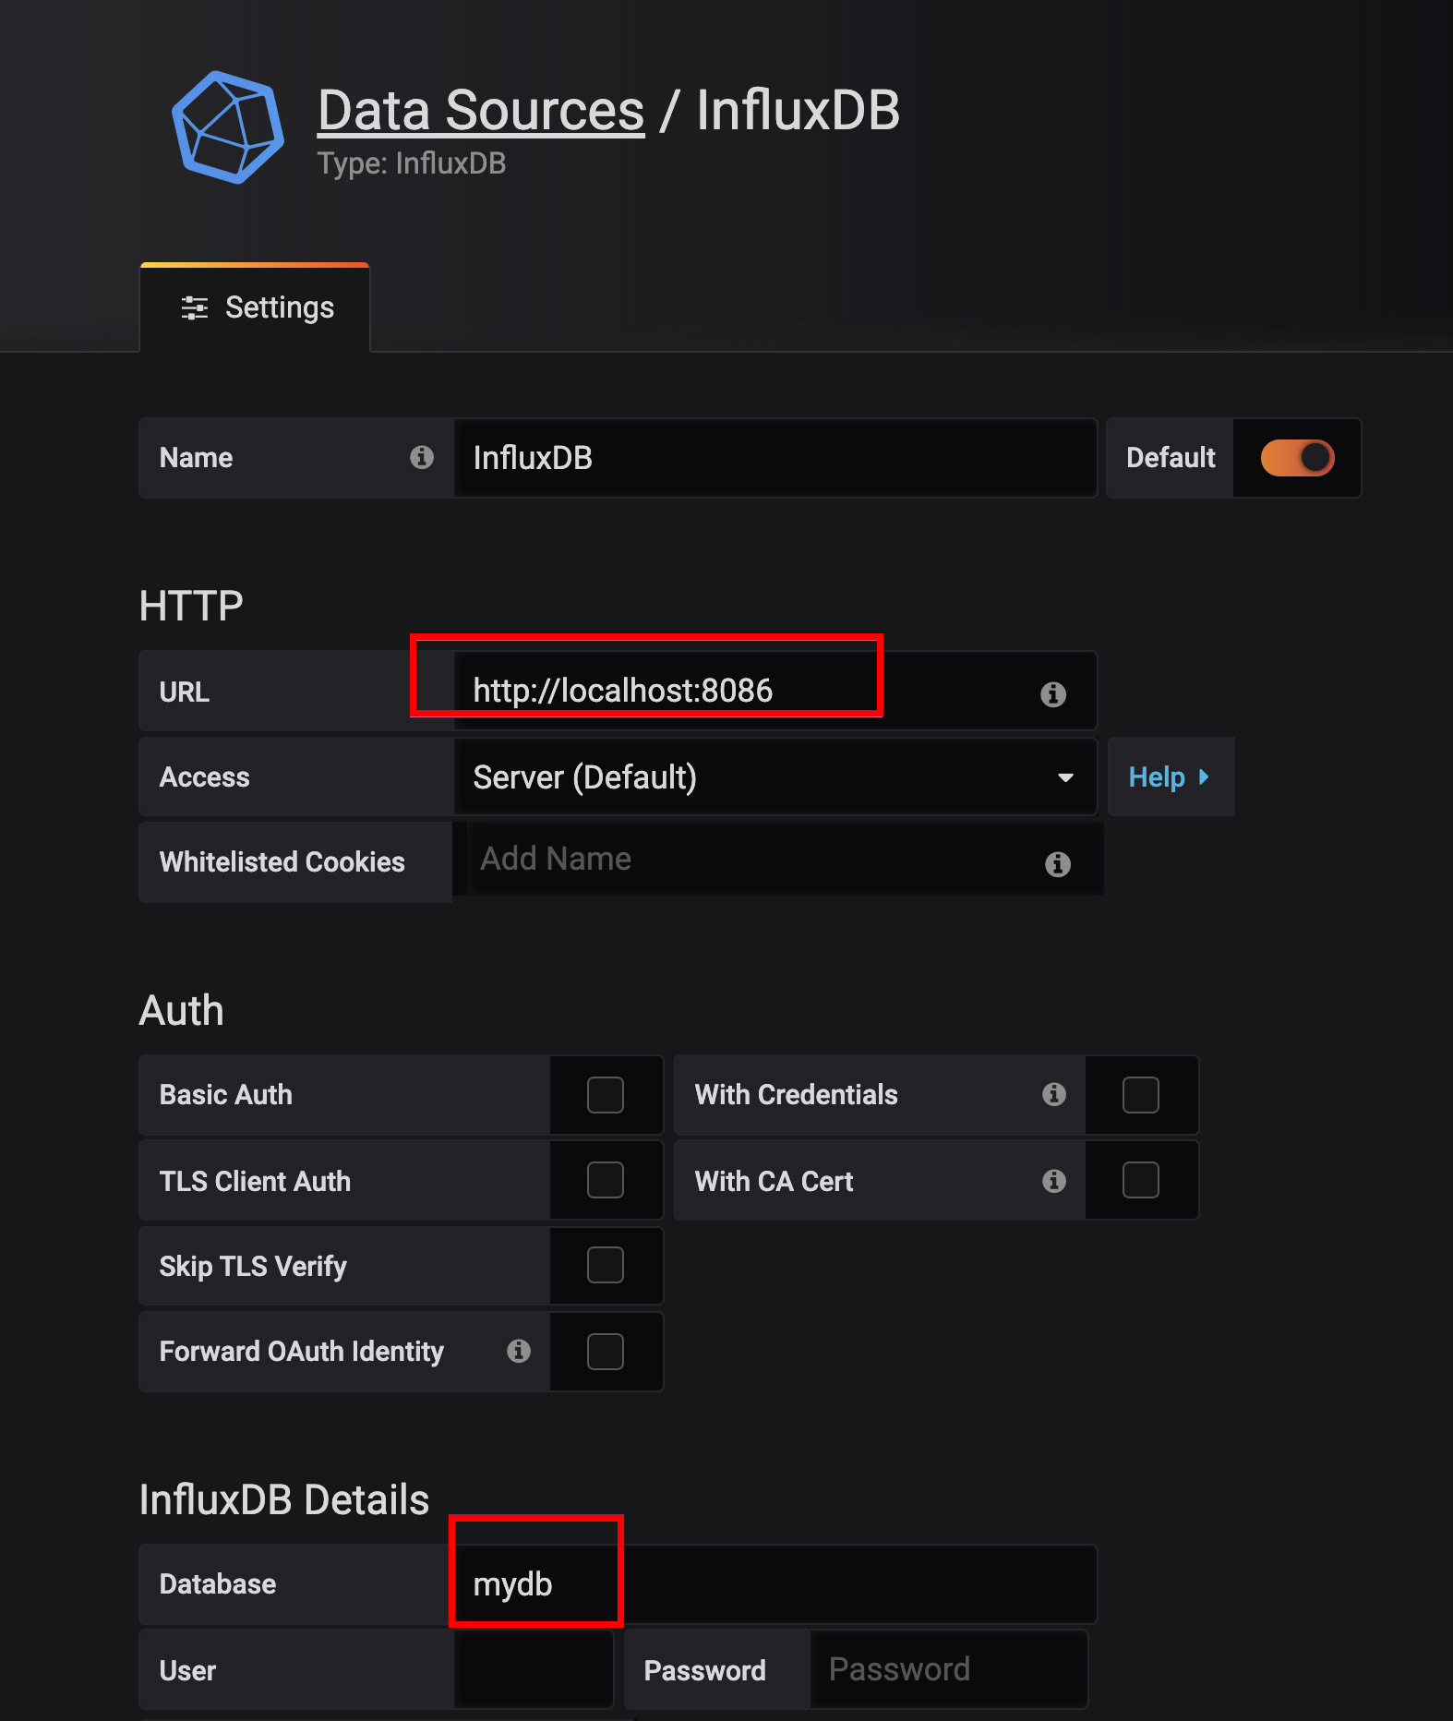Viewport: 1453px width, 1721px height.
Task: Click the Access dropdown caret arrow
Action: 1065,778
